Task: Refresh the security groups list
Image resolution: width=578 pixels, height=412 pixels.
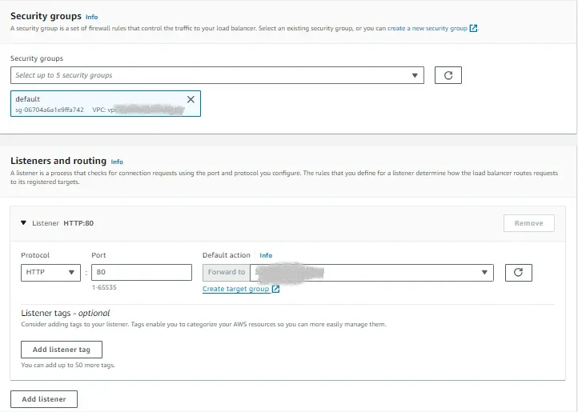Action: pyautogui.click(x=448, y=75)
